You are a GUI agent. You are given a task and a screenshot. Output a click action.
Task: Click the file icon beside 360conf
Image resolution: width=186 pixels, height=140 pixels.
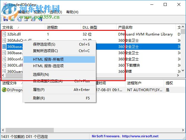4,59
